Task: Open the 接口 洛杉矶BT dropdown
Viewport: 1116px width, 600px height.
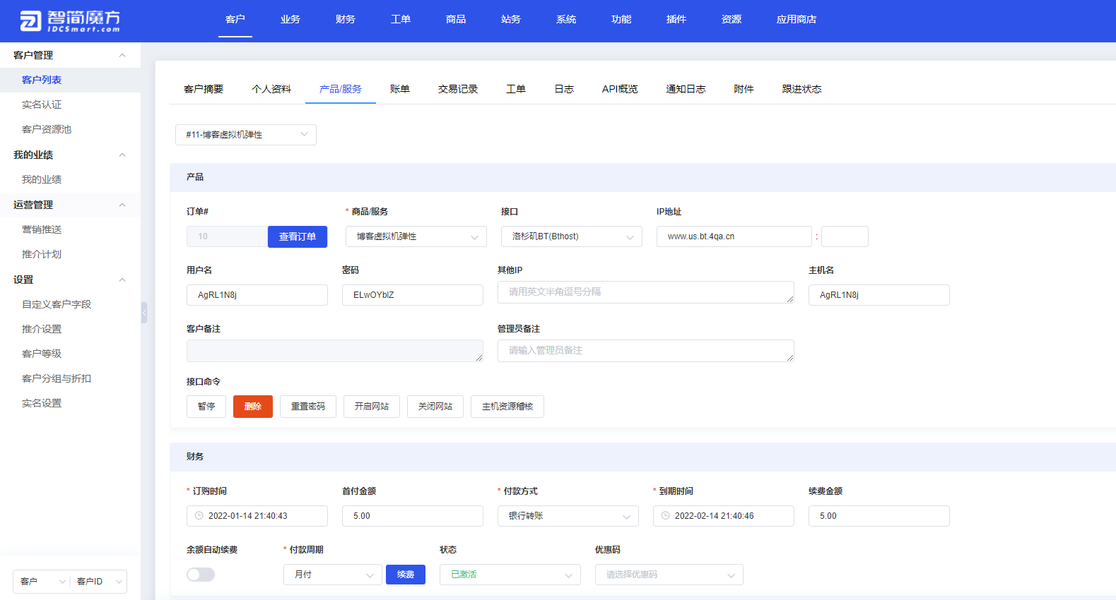Action: pos(572,236)
